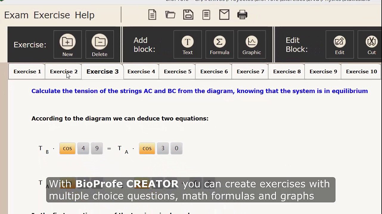The width and height of the screenshot is (382, 214).
Task: Switch to the Exercise 7 tab
Action: tap(250, 72)
